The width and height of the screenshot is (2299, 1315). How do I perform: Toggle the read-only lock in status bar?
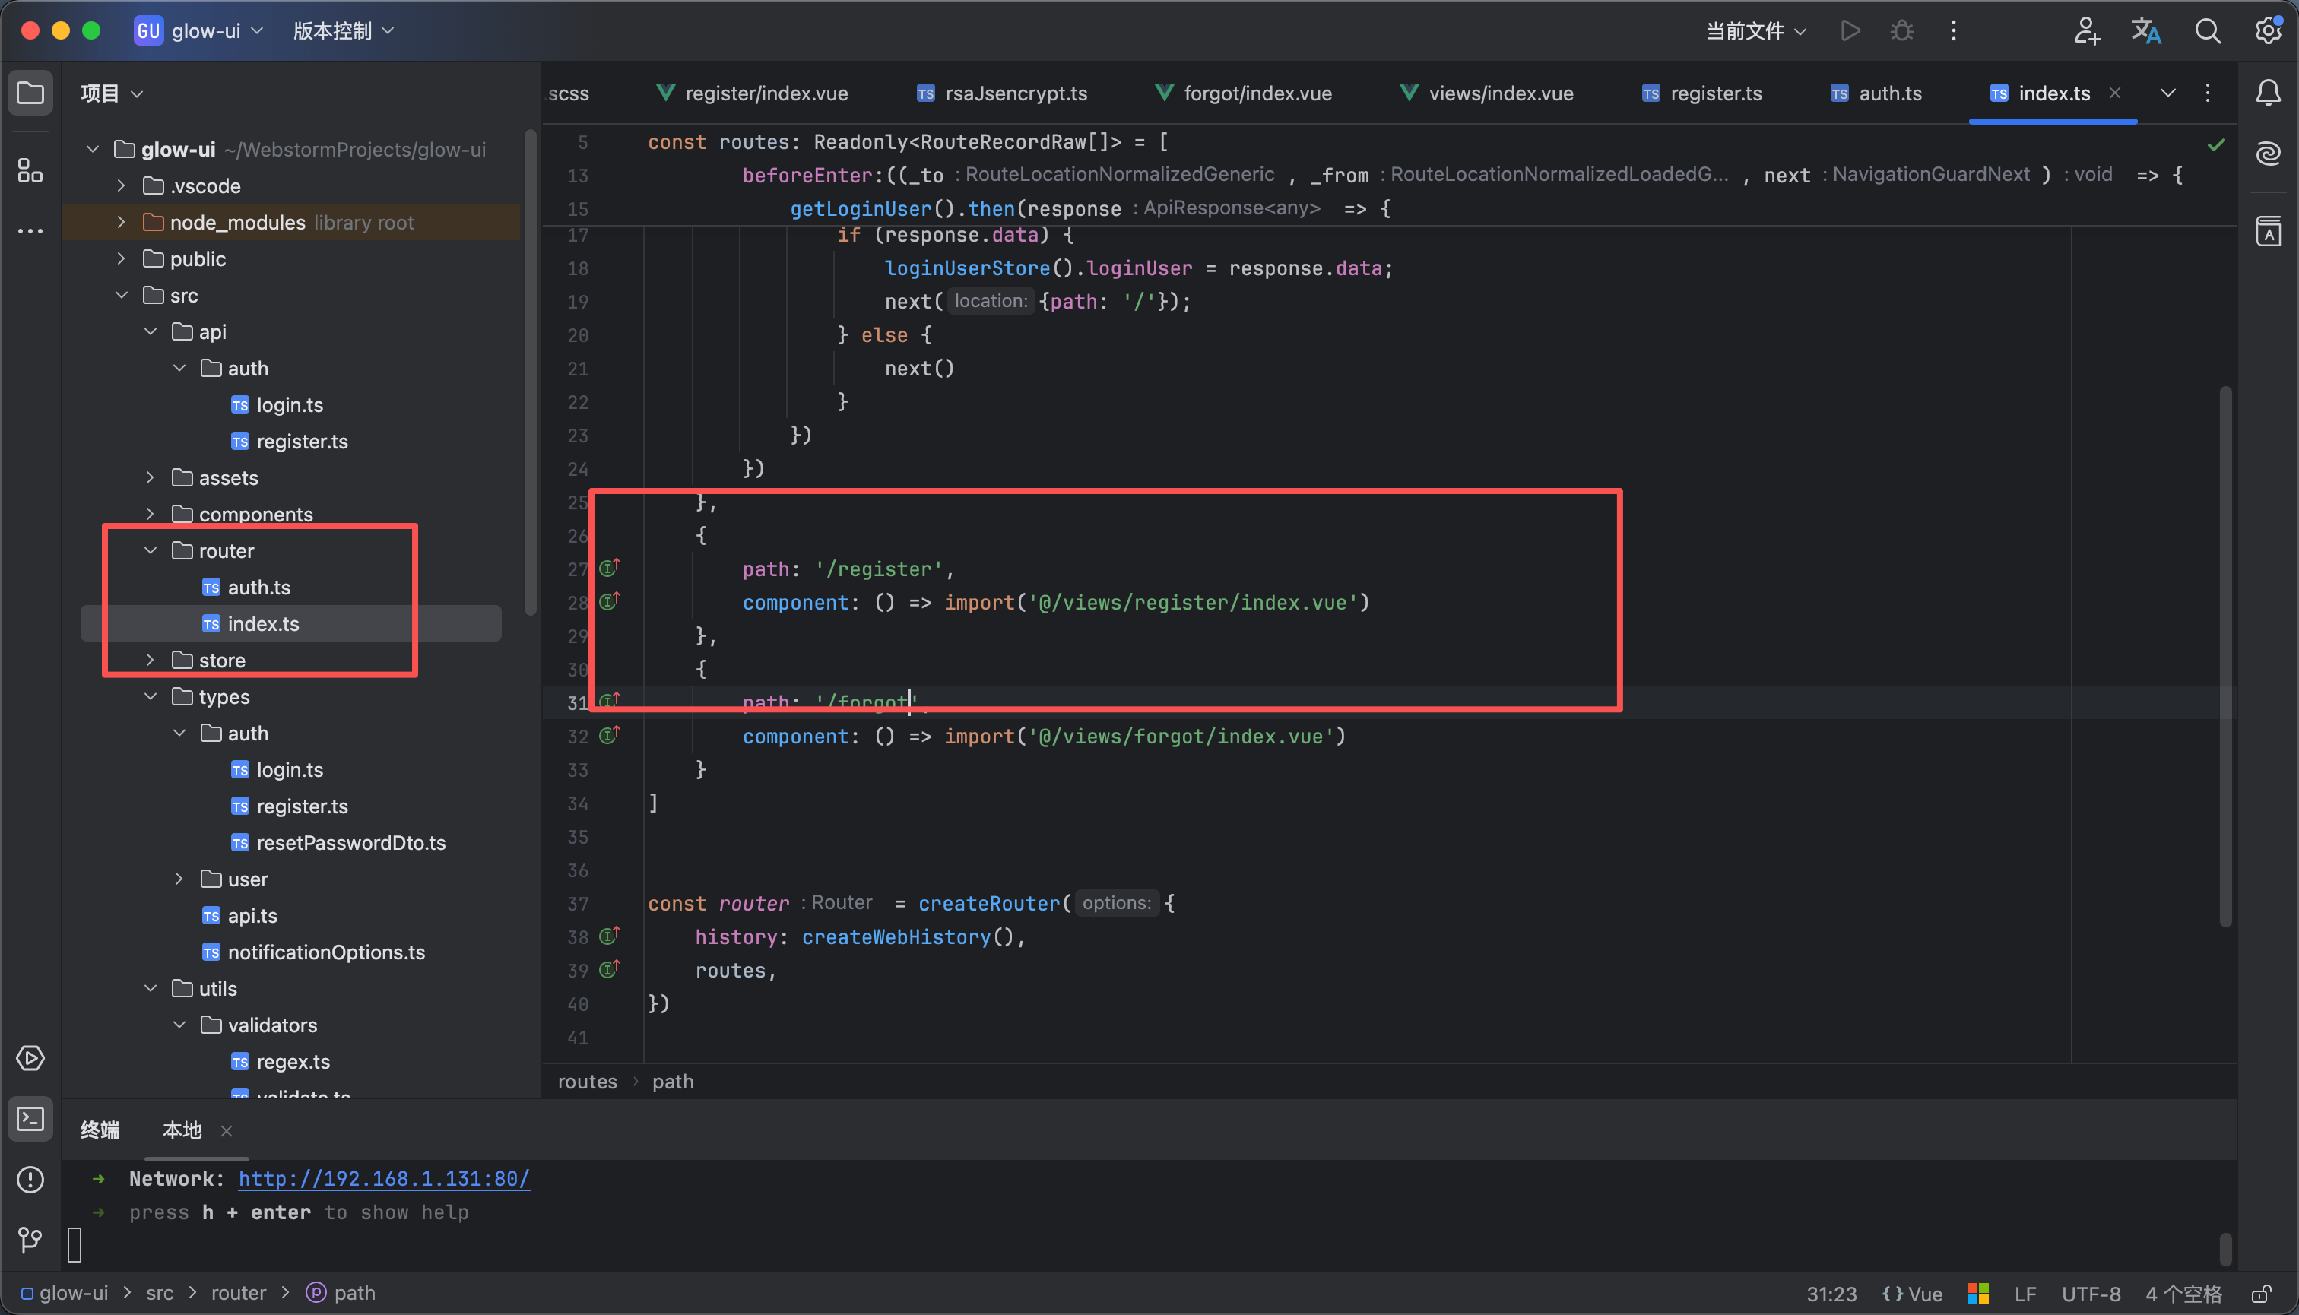pos(2261,1293)
